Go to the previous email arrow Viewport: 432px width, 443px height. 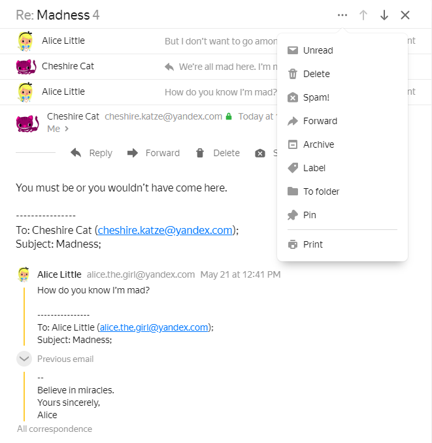(363, 15)
